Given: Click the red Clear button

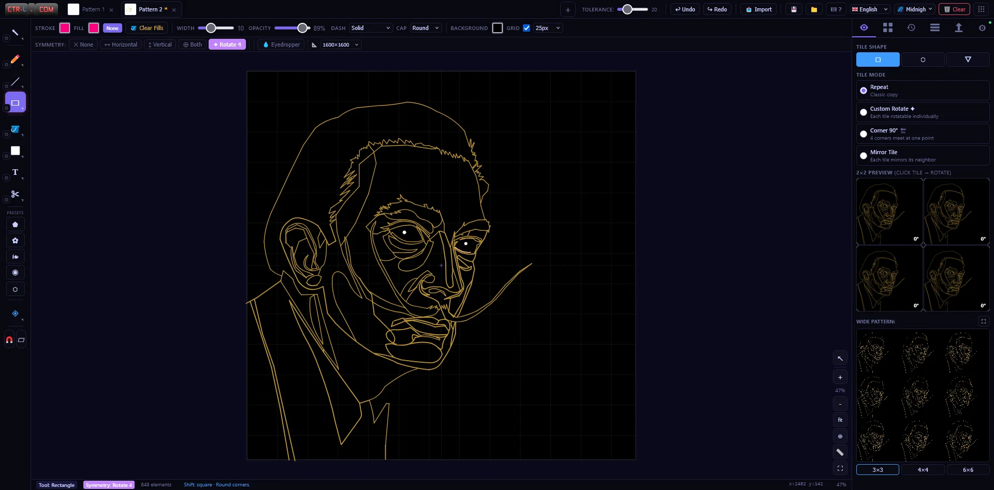Looking at the screenshot, I should click(x=954, y=9).
